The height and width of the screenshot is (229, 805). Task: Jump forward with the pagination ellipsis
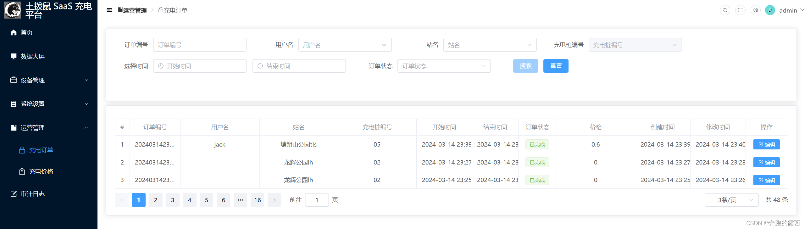pyautogui.click(x=240, y=200)
